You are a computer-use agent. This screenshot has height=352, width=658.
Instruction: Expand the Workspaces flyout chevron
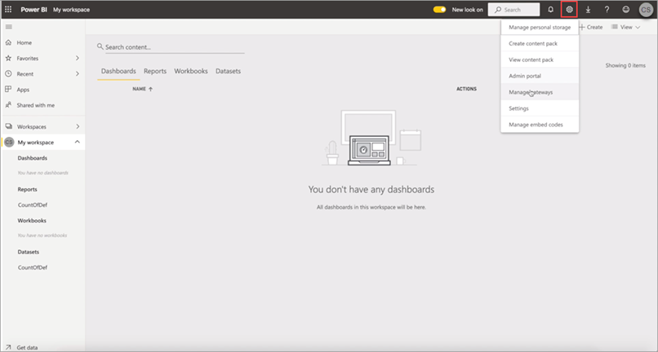pos(77,126)
